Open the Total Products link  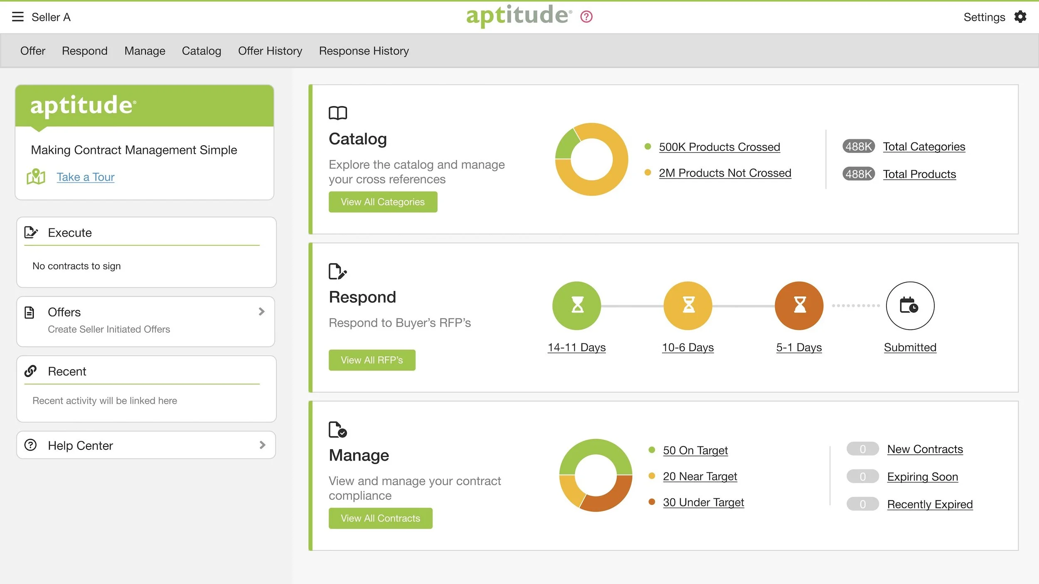pos(919,174)
